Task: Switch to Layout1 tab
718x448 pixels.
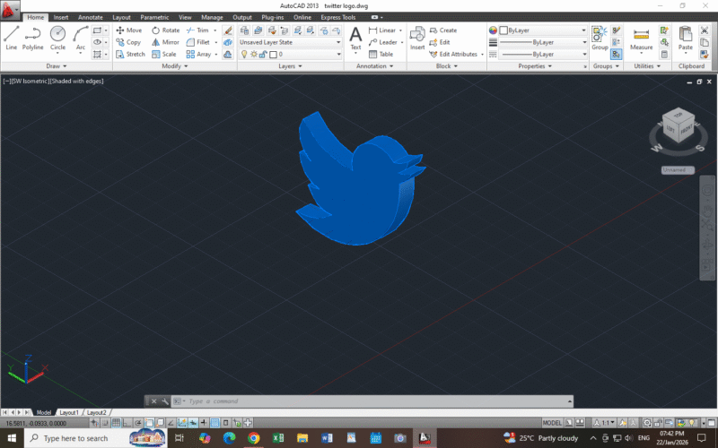Action: [69, 412]
